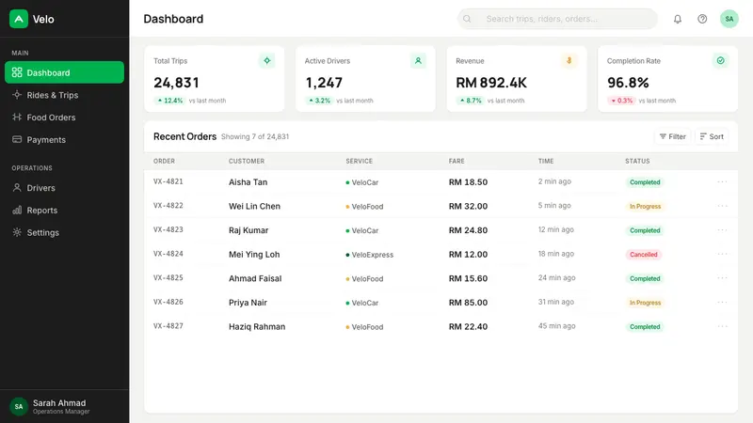Viewport: 753px width, 423px height.
Task: Click the Active Drivers card icon
Action: [418, 61]
